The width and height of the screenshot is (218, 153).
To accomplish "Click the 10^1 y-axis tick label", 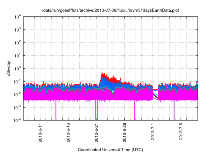I will coord(18,56).
